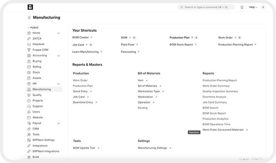Open the notifications bell icon

[242, 7]
